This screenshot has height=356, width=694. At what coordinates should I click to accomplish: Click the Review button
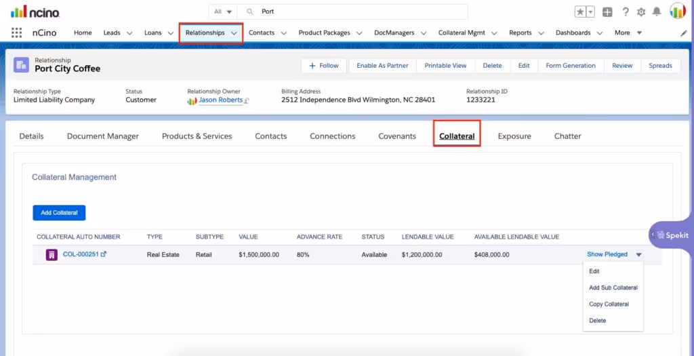pos(622,66)
